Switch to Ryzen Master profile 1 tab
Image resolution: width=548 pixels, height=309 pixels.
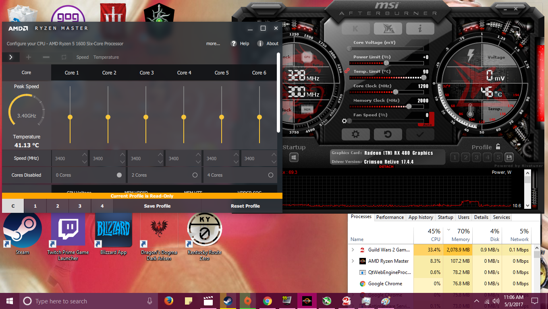coord(35,206)
